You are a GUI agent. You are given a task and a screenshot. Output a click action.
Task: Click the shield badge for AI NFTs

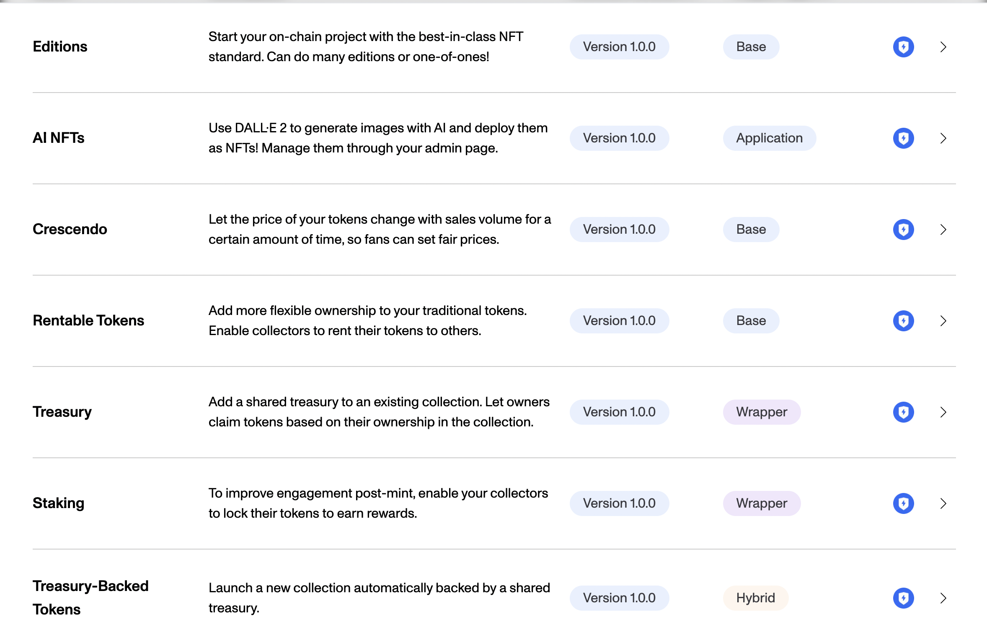[903, 138]
